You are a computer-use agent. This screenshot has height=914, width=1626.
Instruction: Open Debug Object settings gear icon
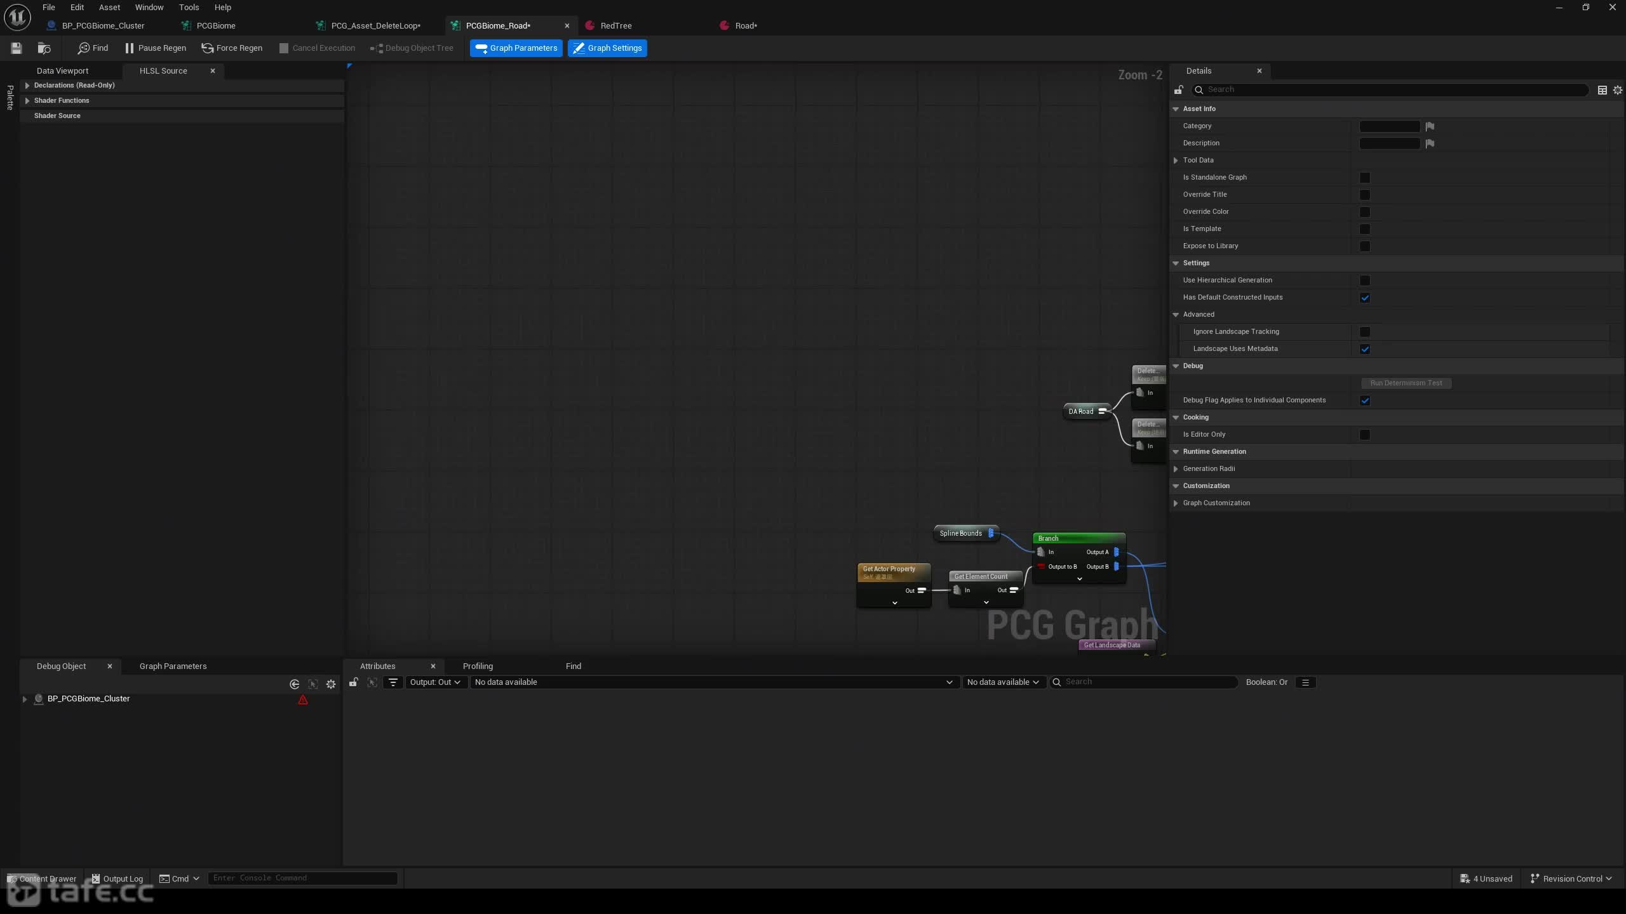pos(331,684)
